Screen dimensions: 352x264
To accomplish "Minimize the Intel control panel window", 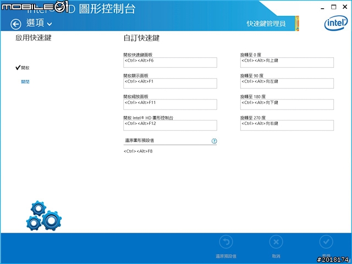I will pos(323,8).
